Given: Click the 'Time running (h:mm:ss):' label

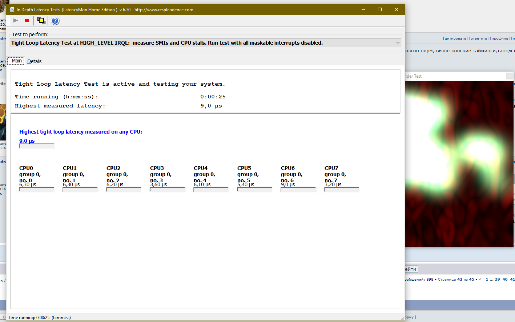Looking at the screenshot, I should (56, 97).
